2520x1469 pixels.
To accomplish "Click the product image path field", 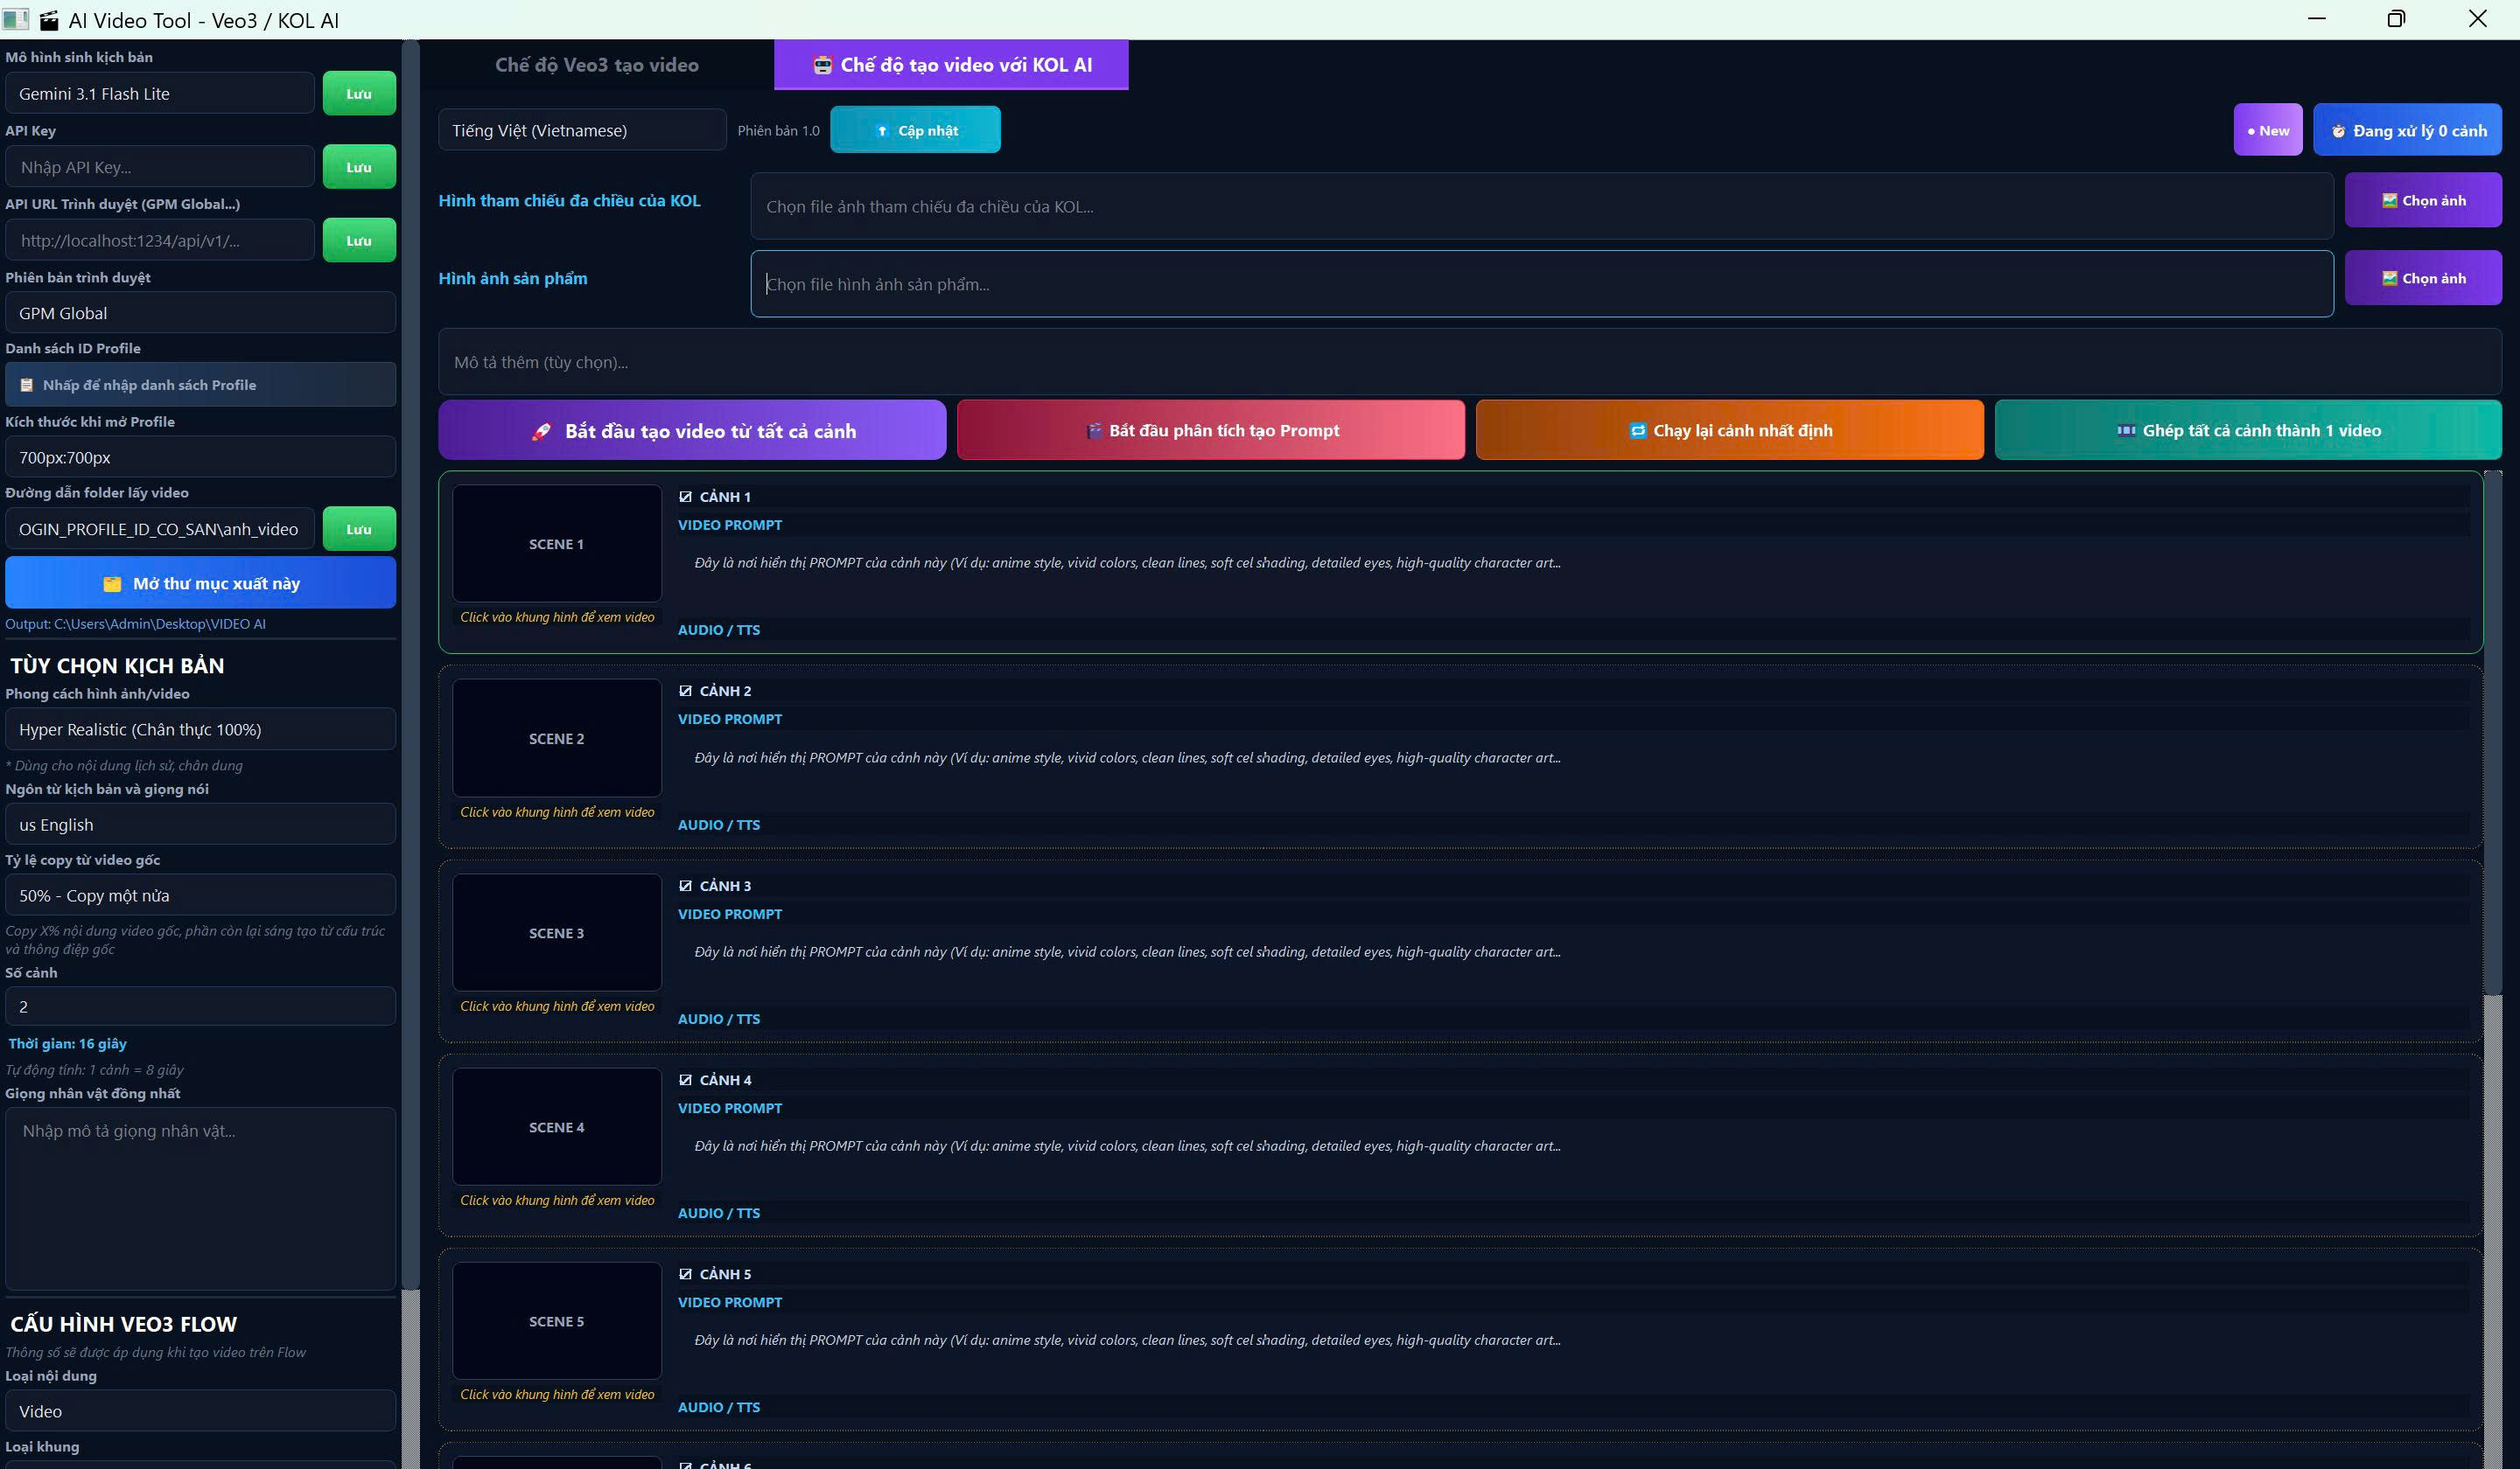I will (1542, 284).
